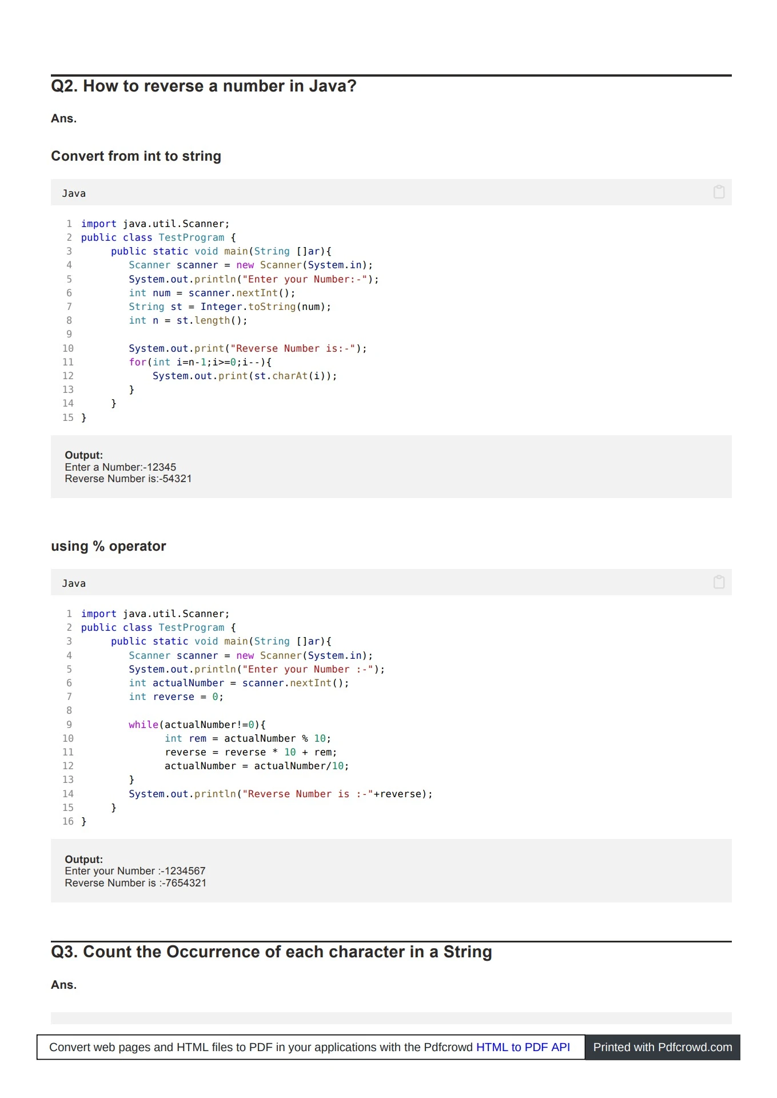
Task: Copy the code under using % operator
Action: click(x=719, y=582)
